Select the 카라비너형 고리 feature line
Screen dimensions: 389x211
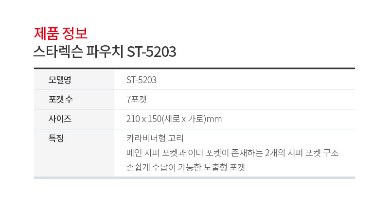tap(155, 138)
